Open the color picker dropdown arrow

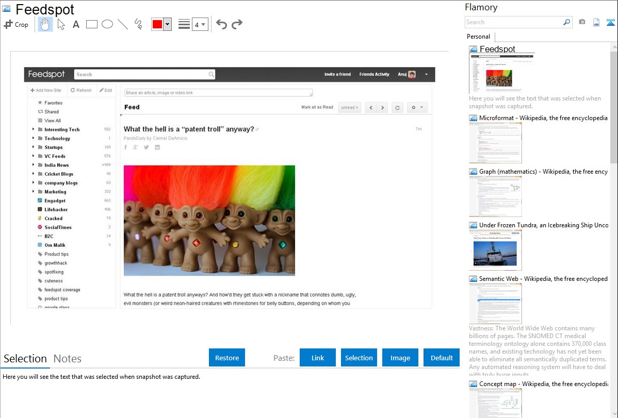(168, 24)
